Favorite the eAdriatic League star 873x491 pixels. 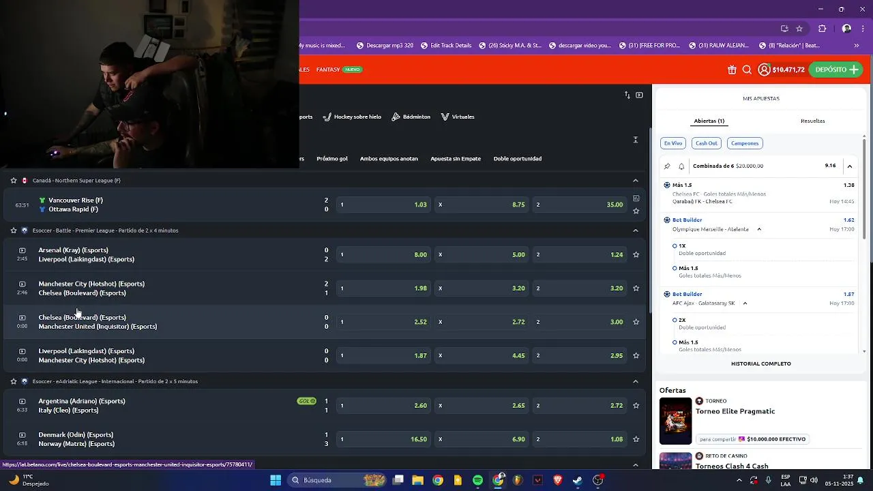13,381
